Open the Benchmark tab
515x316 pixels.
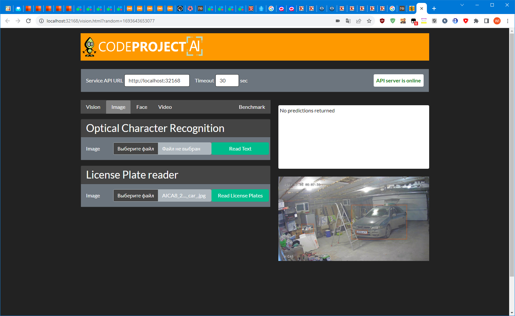(x=252, y=107)
